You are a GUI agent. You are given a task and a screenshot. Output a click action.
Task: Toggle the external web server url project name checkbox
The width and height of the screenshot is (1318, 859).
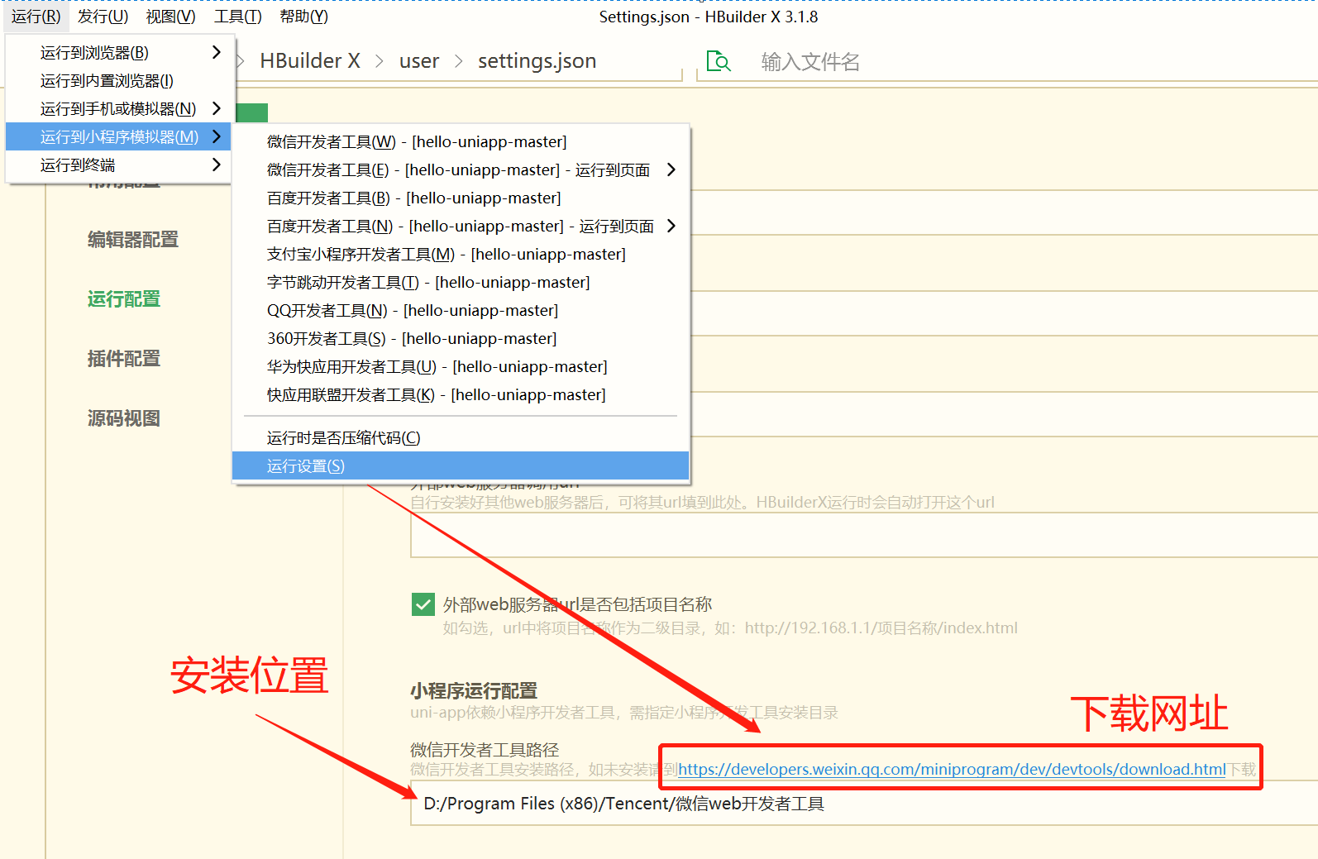[x=423, y=604]
